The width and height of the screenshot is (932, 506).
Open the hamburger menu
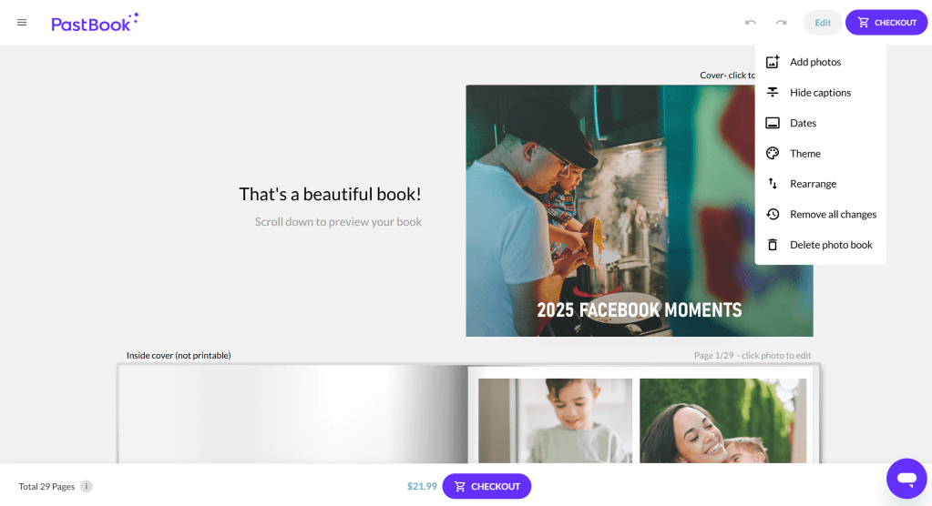pos(22,23)
